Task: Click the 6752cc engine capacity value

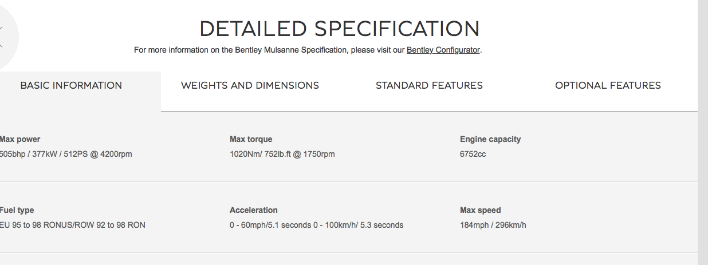Action: 473,154
